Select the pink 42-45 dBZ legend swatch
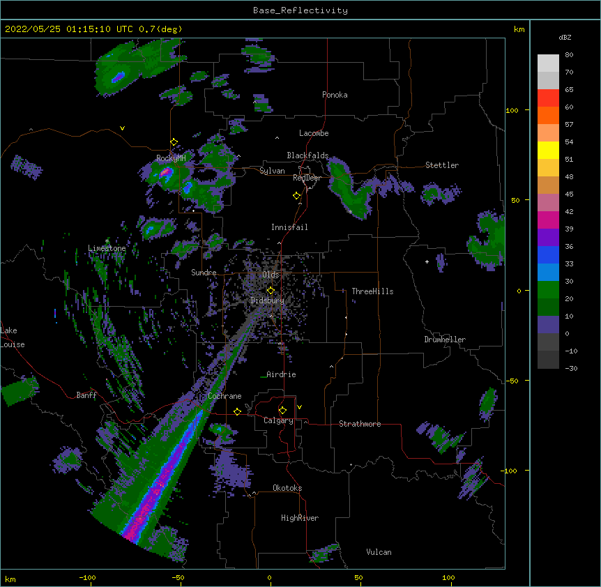This screenshot has height=587, width=601. (548, 203)
